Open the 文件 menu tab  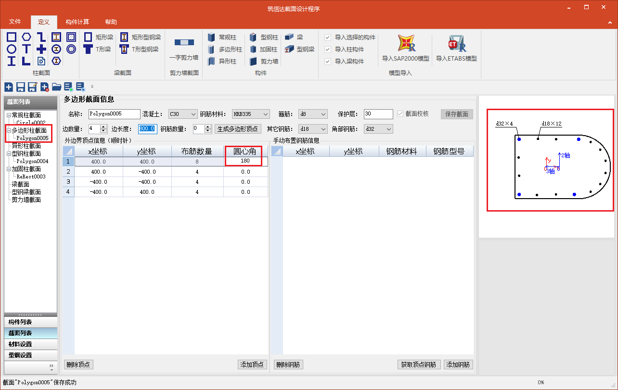click(15, 22)
